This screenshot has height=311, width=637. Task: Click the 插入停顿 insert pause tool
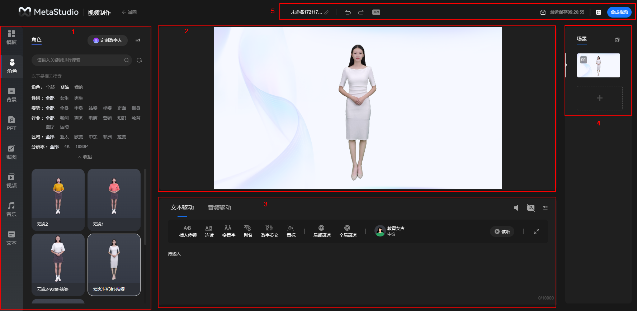point(188,231)
